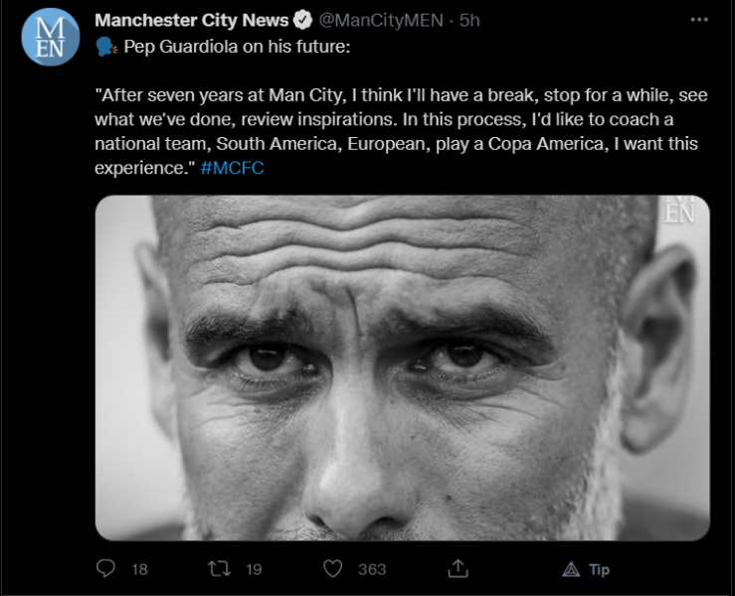Open the share menu via the upload icon
Image resolution: width=735 pixels, height=596 pixels.
(x=458, y=568)
